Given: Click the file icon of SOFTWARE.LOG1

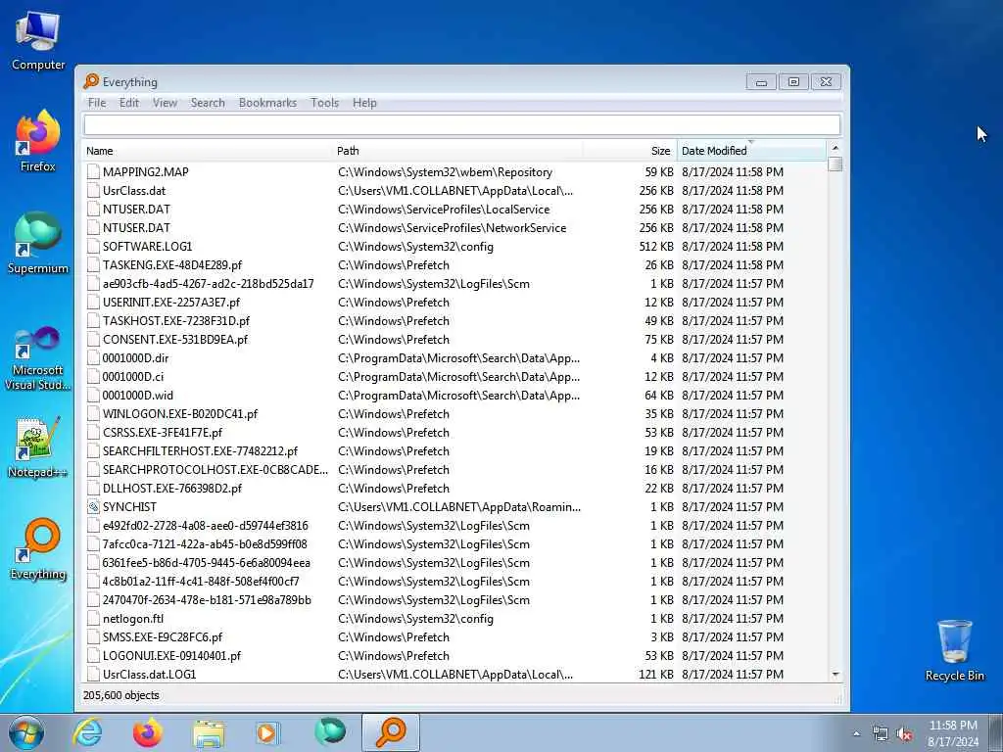Looking at the screenshot, I should pos(93,246).
